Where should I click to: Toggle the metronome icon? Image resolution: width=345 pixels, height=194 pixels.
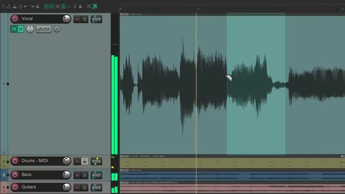tap(37, 6)
